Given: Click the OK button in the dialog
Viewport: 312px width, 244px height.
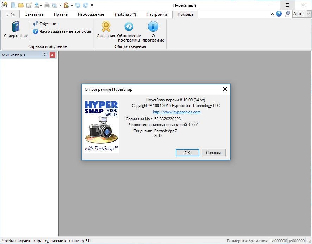Looking at the screenshot, I should [x=187, y=153].
